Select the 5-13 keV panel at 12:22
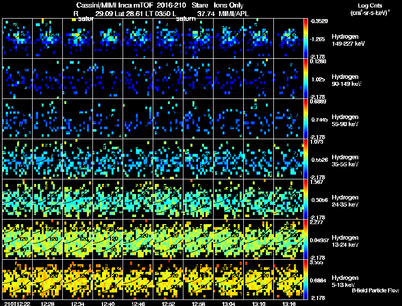The width and height of the screenshot is (402, 306). point(18,279)
